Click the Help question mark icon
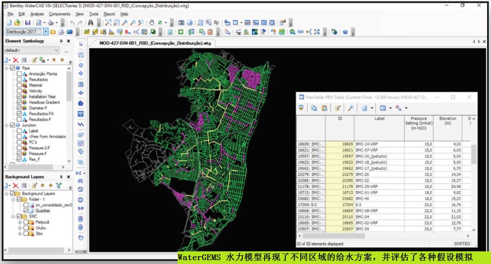This screenshot has width=491, height=264. pyautogui.click(x=345, y=32)
